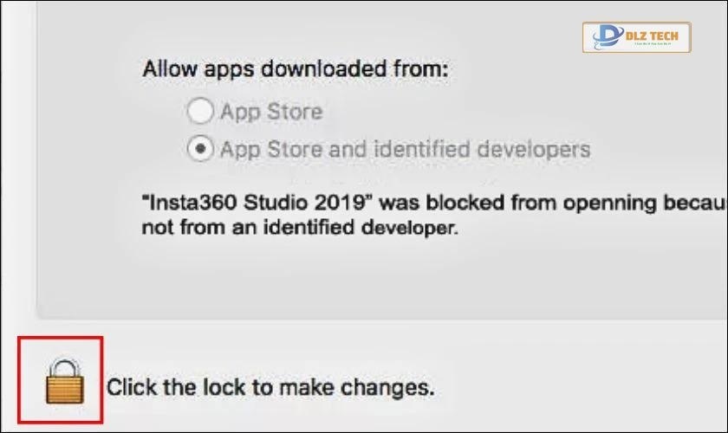Click the DLZ Tech logo badge
The width and height of the screenshot is (728, 433).
[x=637, y=38]
